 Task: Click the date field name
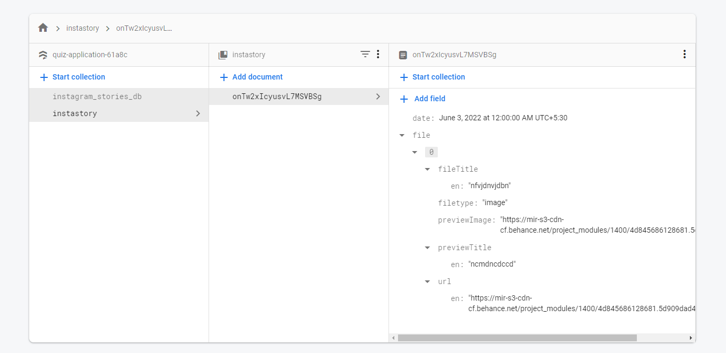pyautogui.click(x=422, y=118)
